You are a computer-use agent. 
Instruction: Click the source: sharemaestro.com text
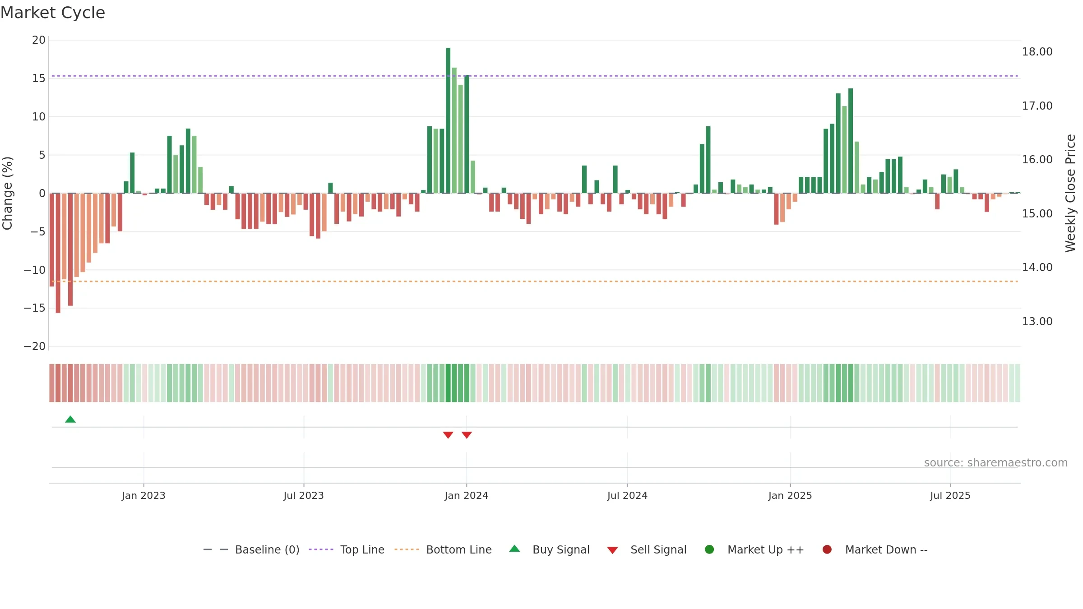996,463
